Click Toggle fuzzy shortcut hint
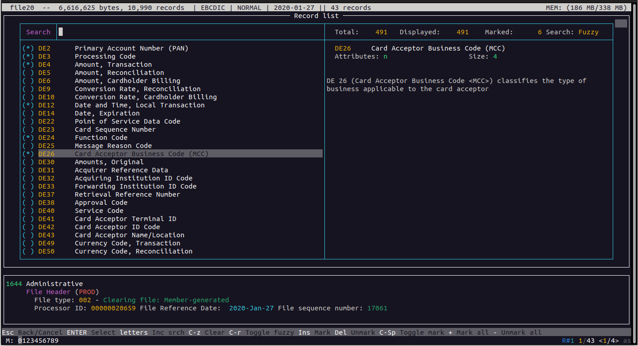Screen dimensions: 638x346 [x=270, y=332]
